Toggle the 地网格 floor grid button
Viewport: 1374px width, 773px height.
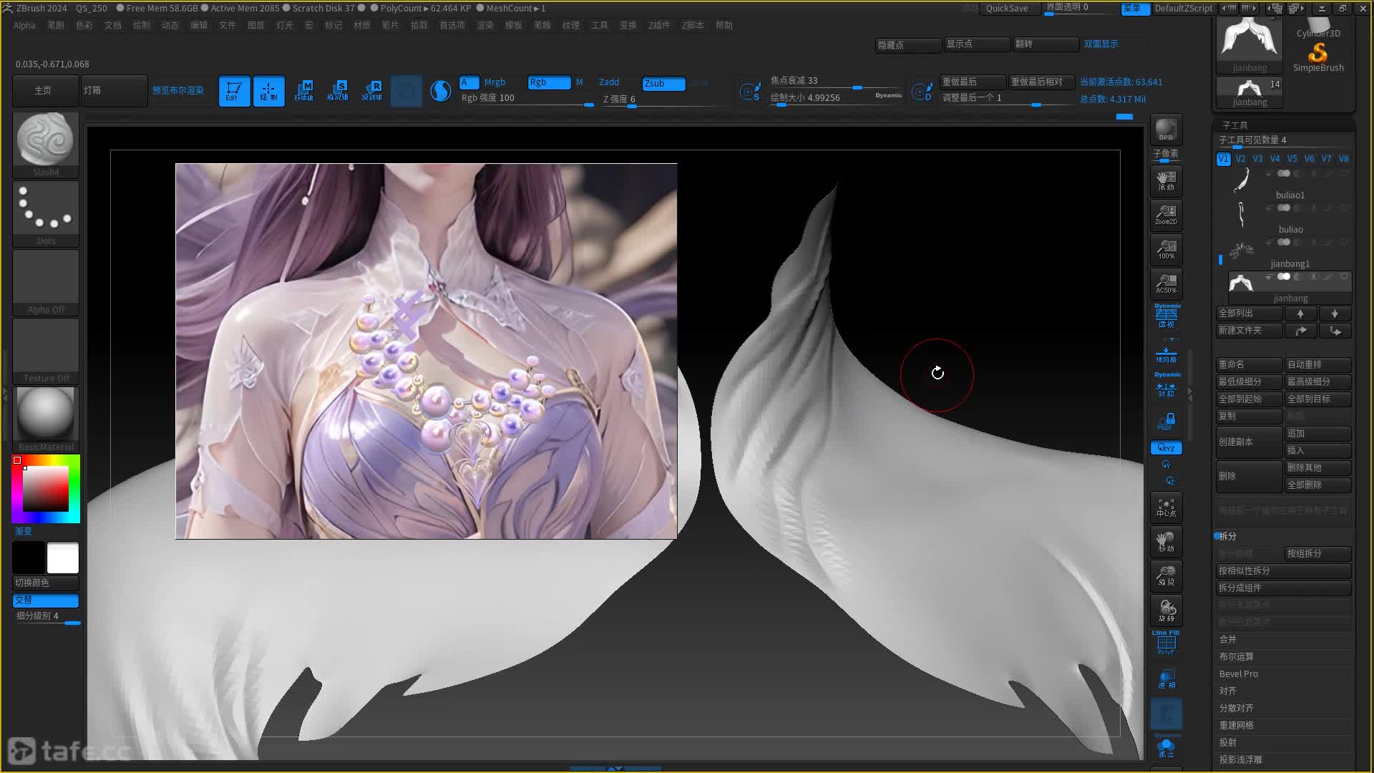[1166, 354]
